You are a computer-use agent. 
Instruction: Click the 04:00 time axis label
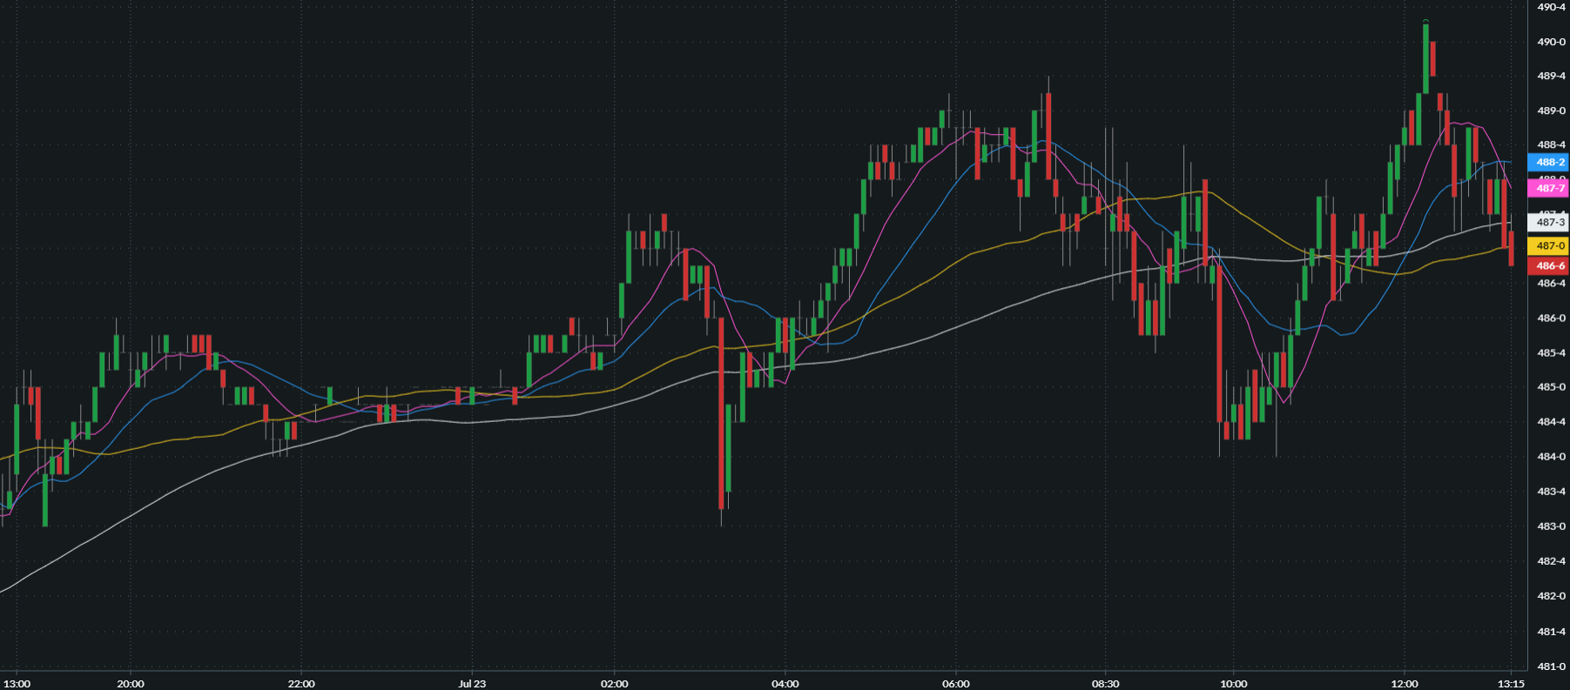785,684
